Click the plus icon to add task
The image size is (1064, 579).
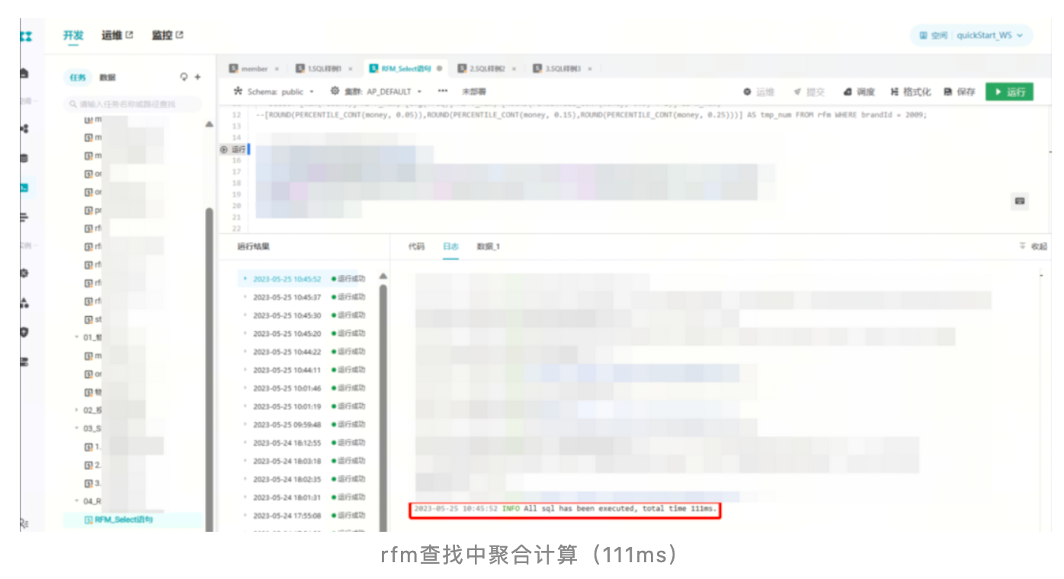tap(198, 77)
